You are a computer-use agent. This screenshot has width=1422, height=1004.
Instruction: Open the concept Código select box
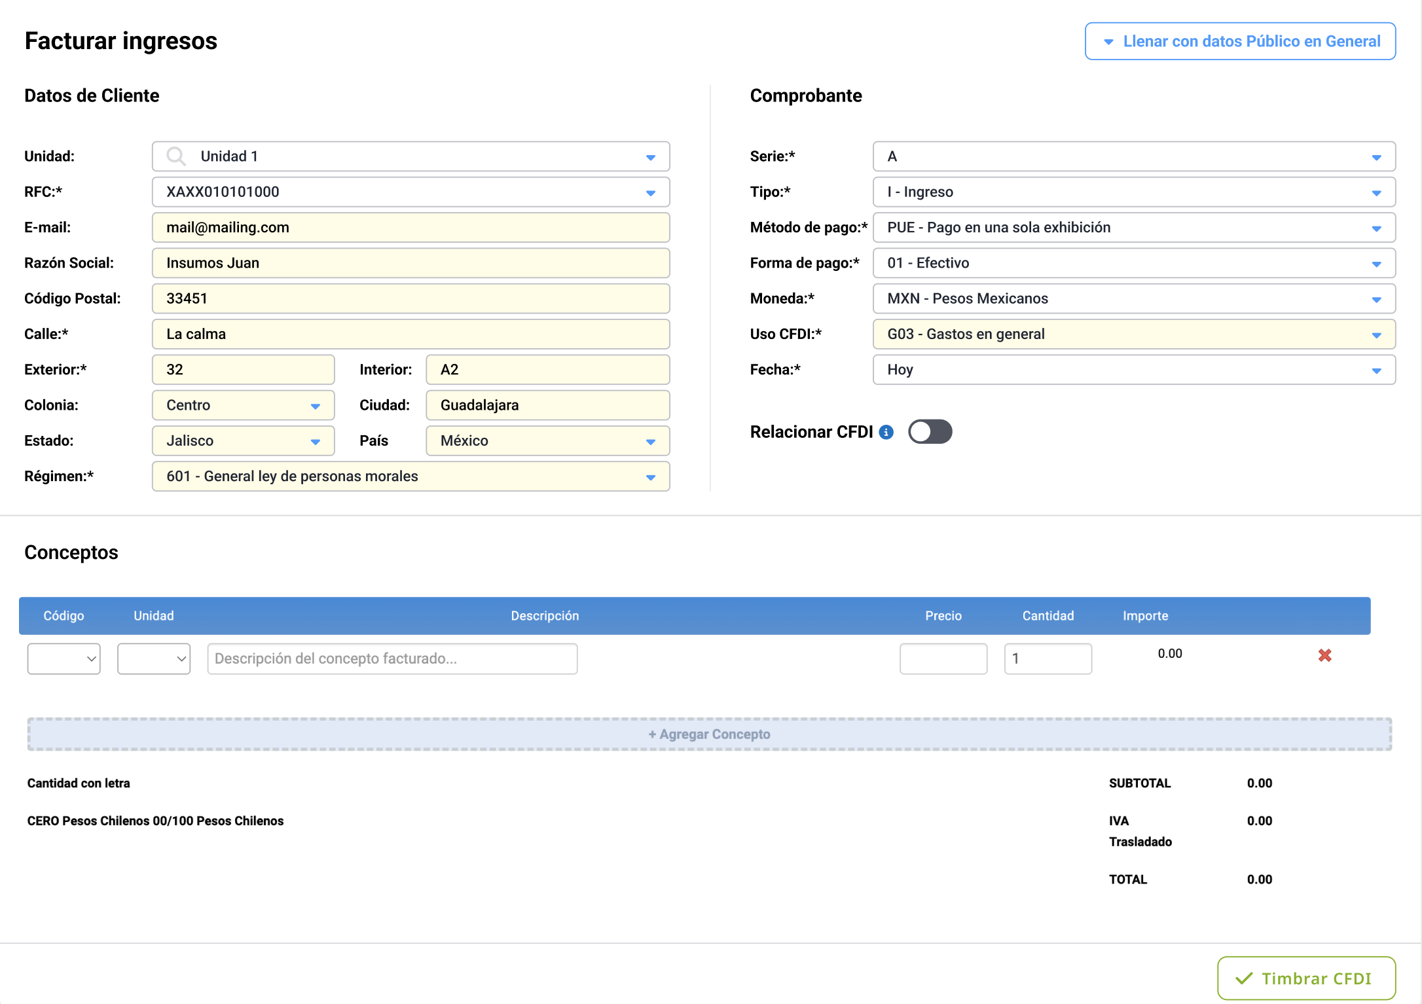click(x=64, y=658)
